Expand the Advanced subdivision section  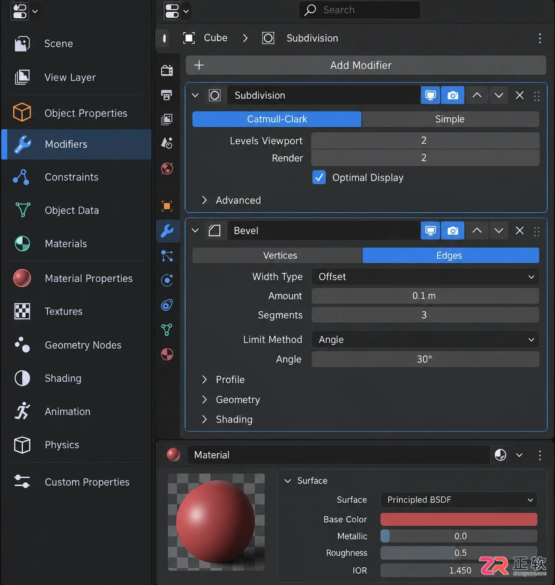[x=232, y=200]
